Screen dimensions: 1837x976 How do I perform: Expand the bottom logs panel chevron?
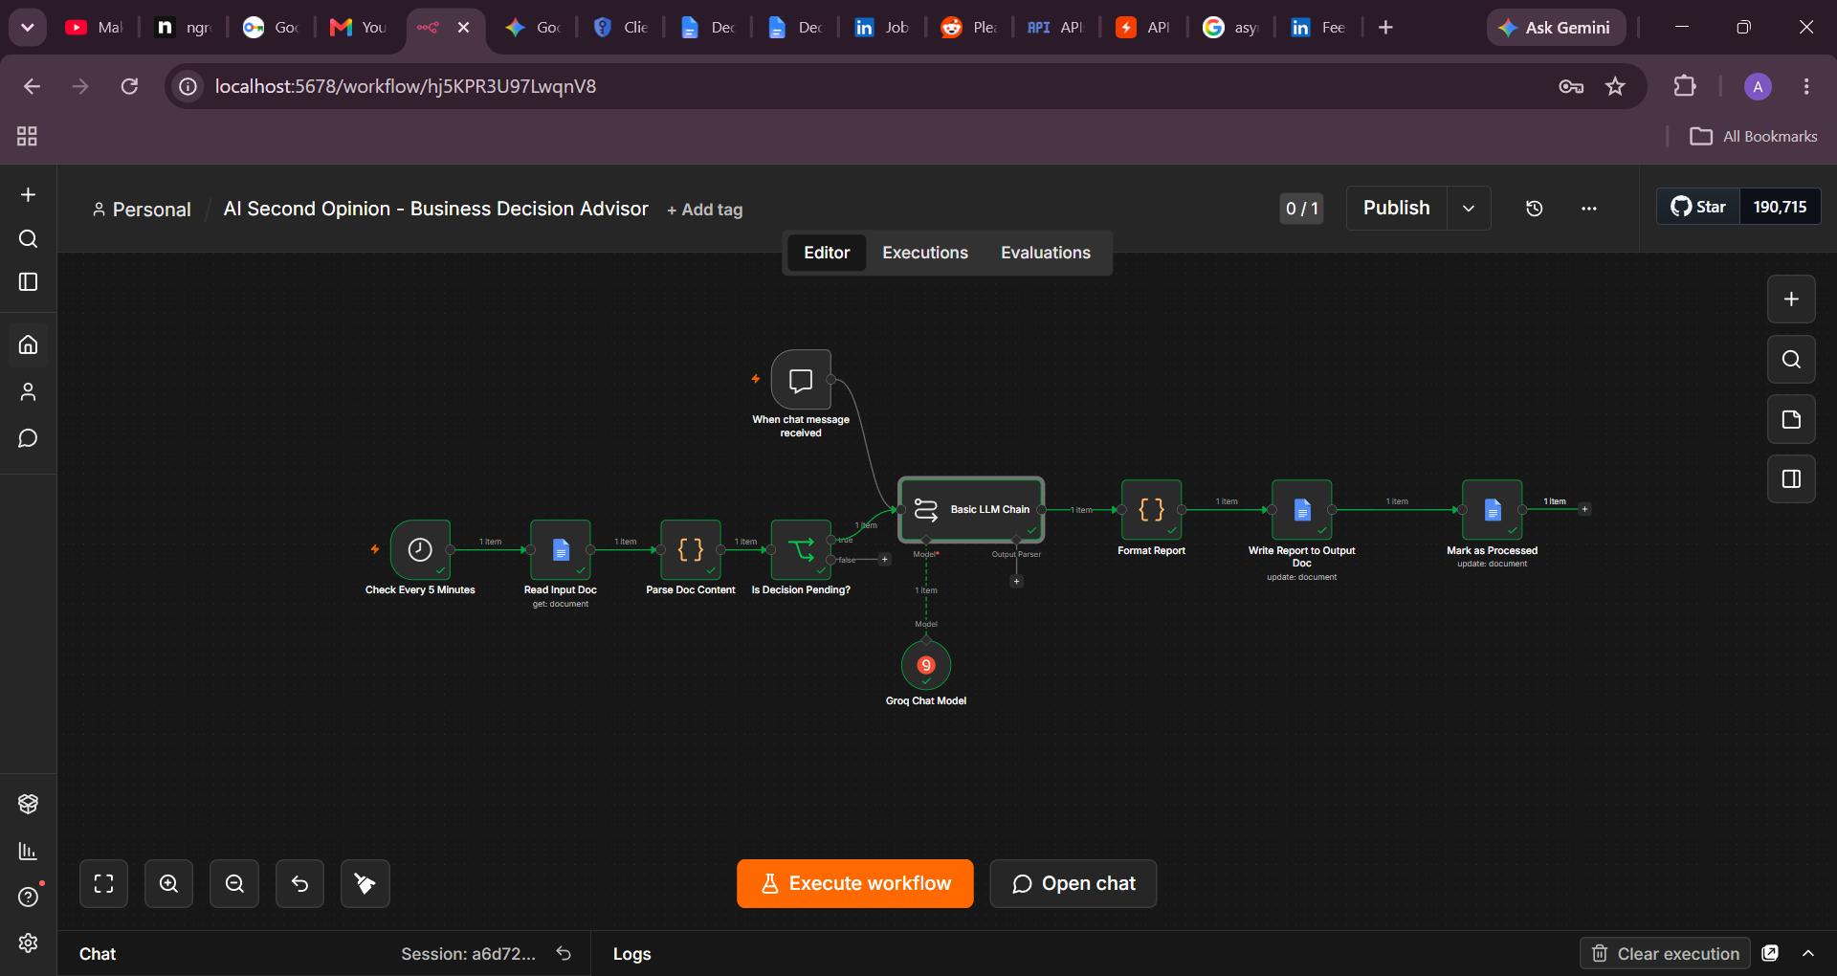tap(1808, 953)
